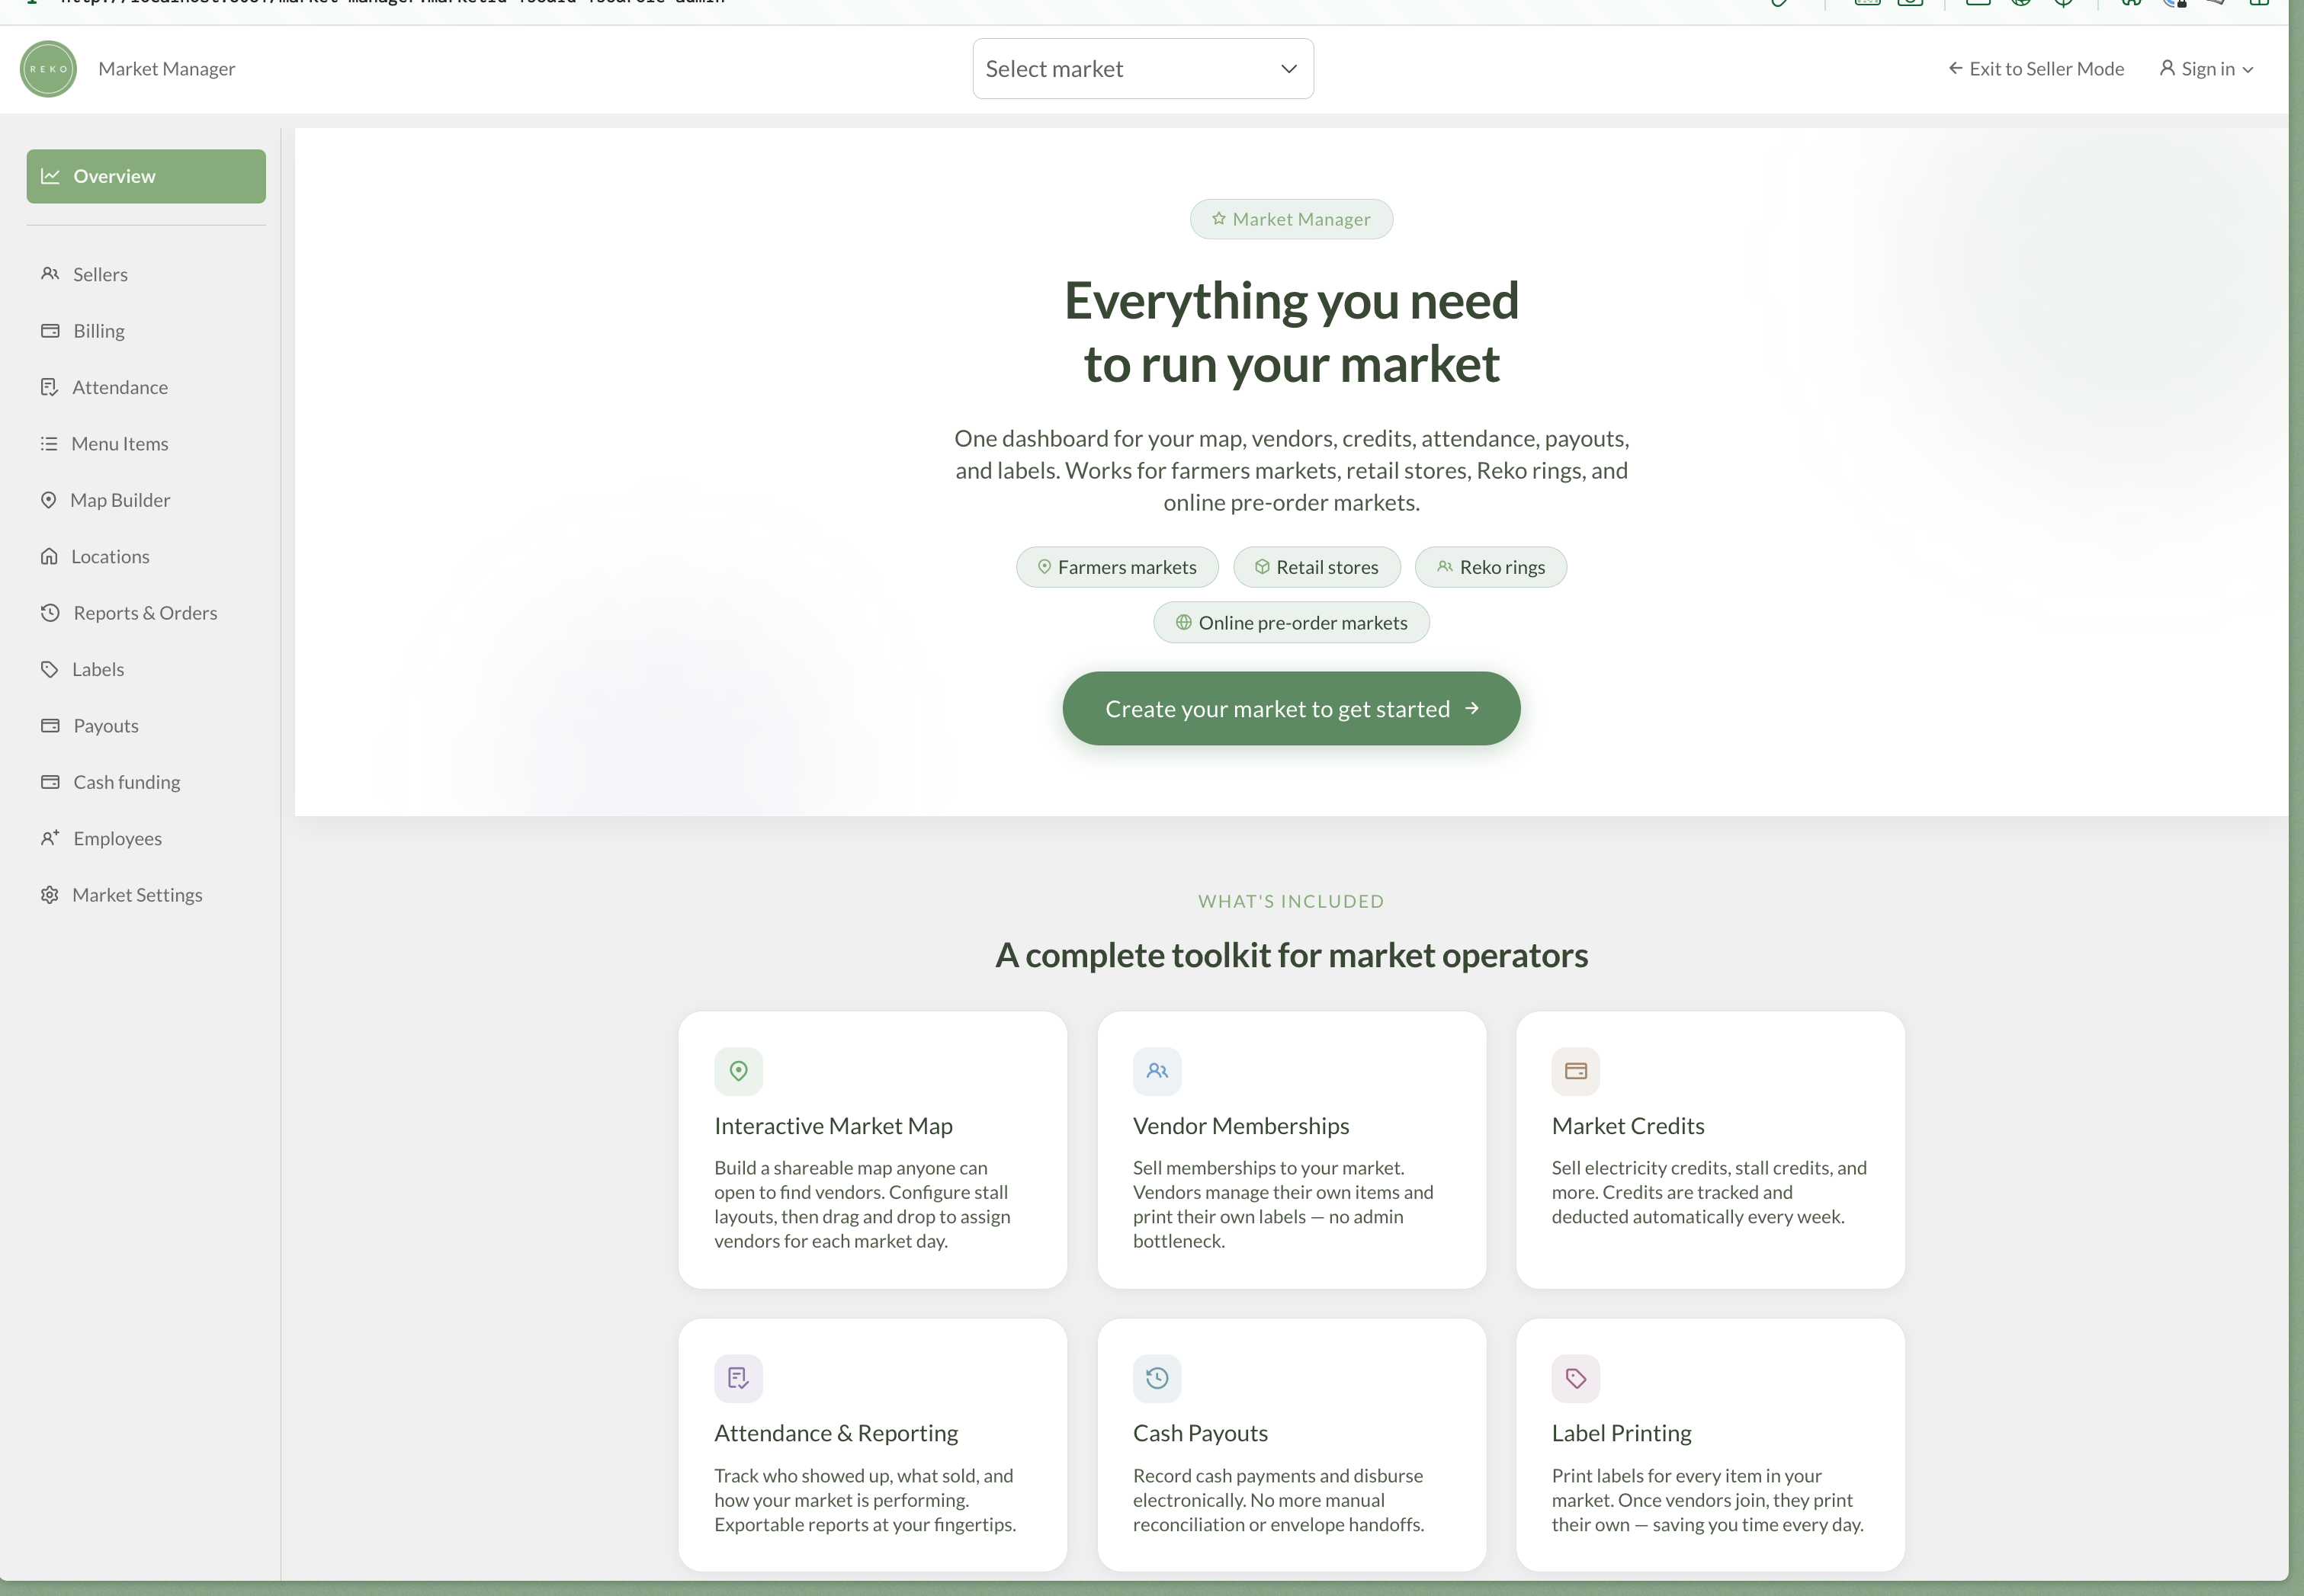Click the REKO logo
Image resolution: width=2304 pixels, height=1596 pixels.
(x=47, y=68)
